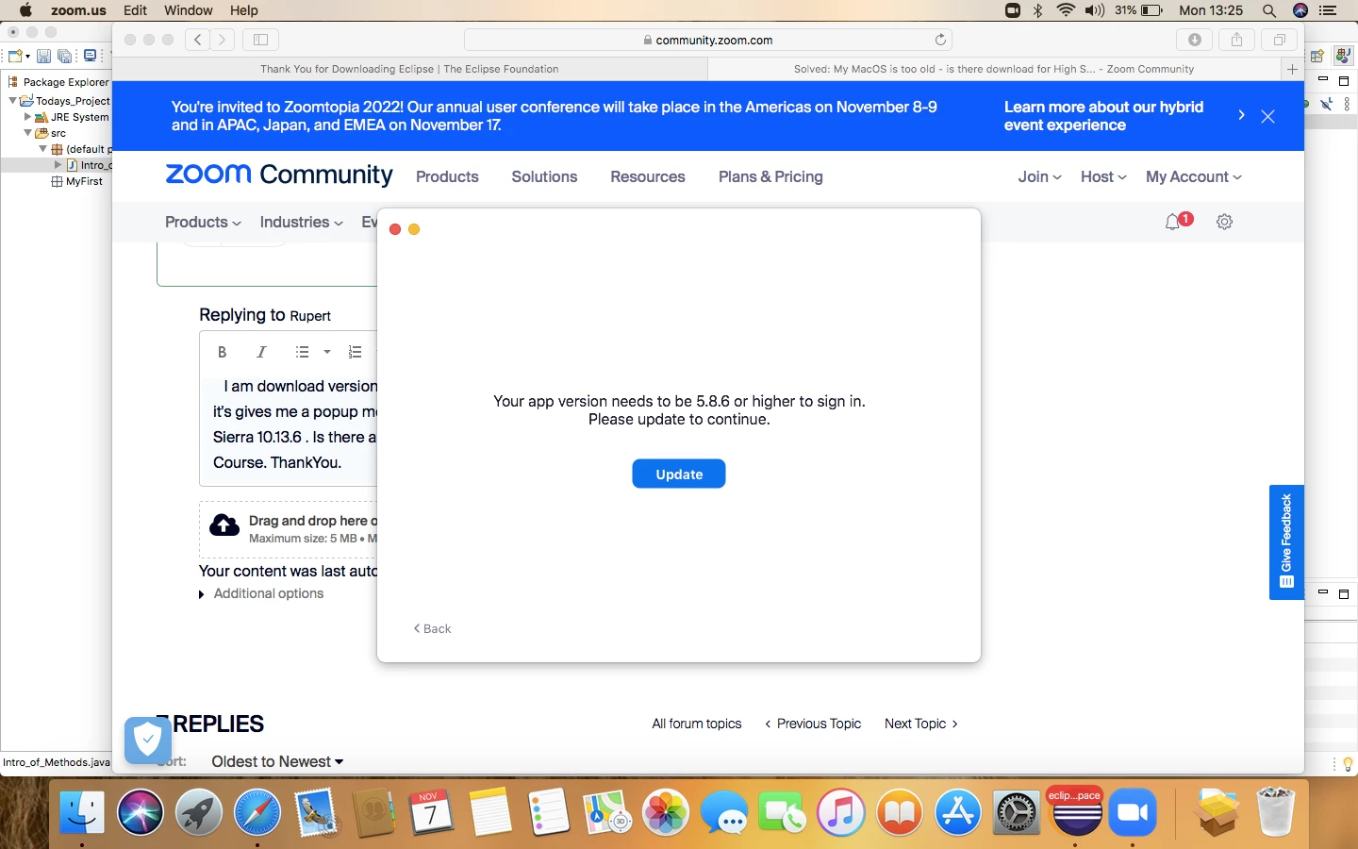
Task: Click the community.zoom.com address bar
Action: [707, 40]
